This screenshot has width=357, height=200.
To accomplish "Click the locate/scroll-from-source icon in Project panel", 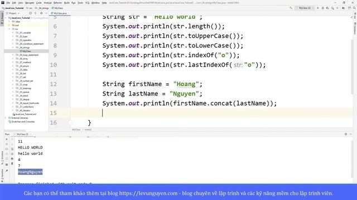I will pyautogui.click(x=30, y=13).
